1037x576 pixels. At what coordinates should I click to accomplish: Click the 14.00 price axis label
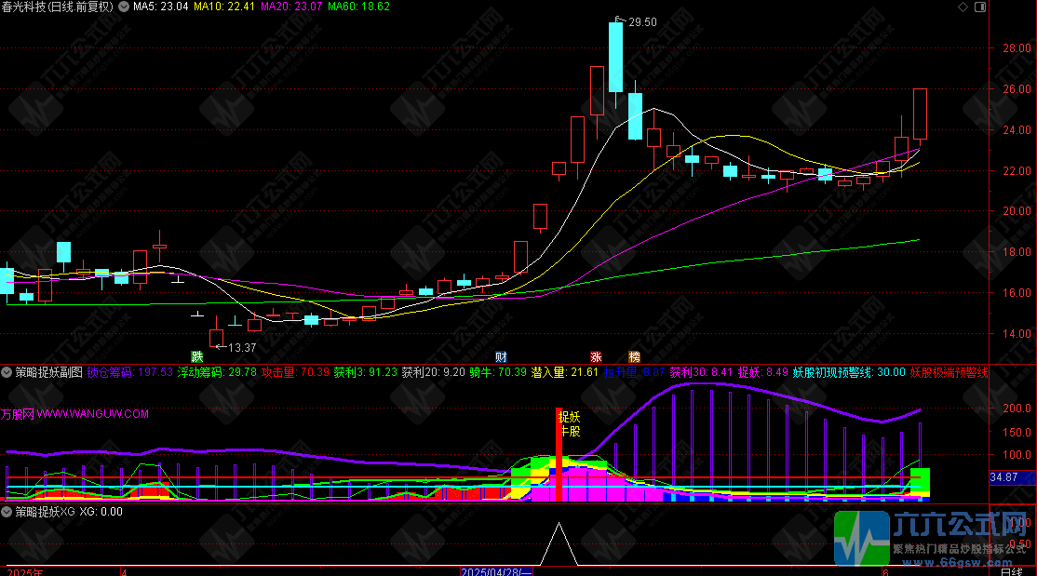[1017, 334]
